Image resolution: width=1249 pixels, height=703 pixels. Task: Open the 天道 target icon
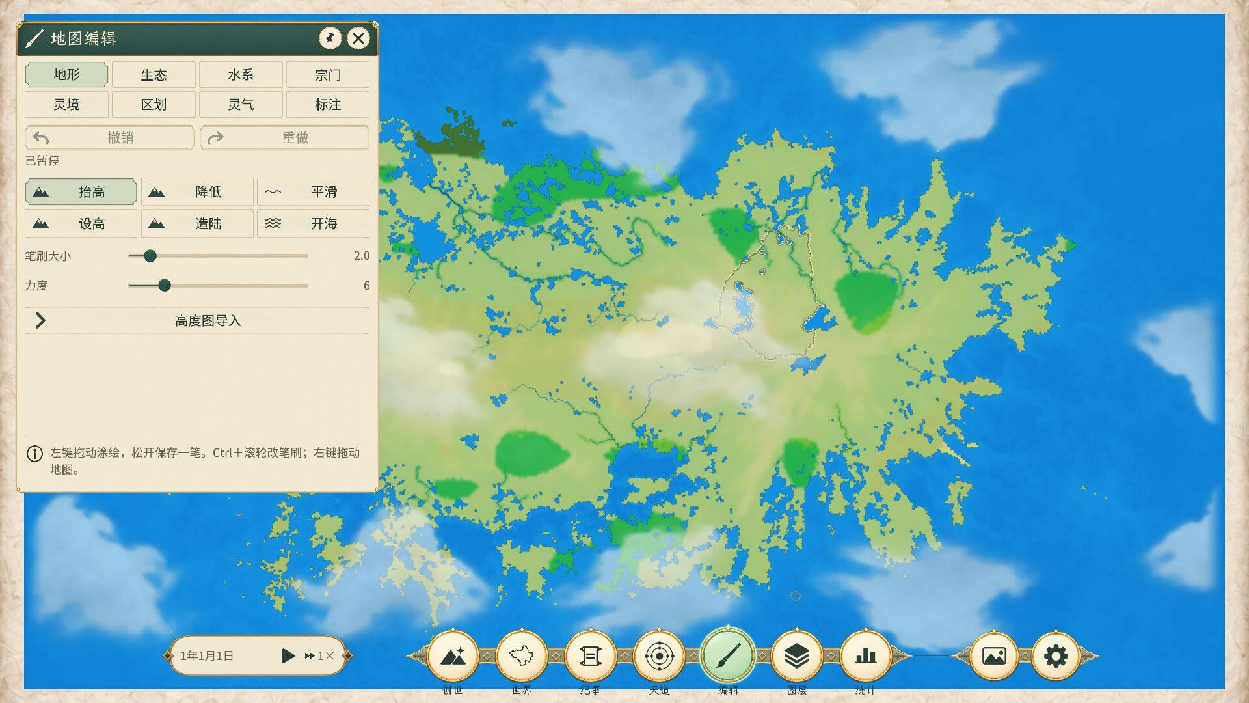point(659,656)
